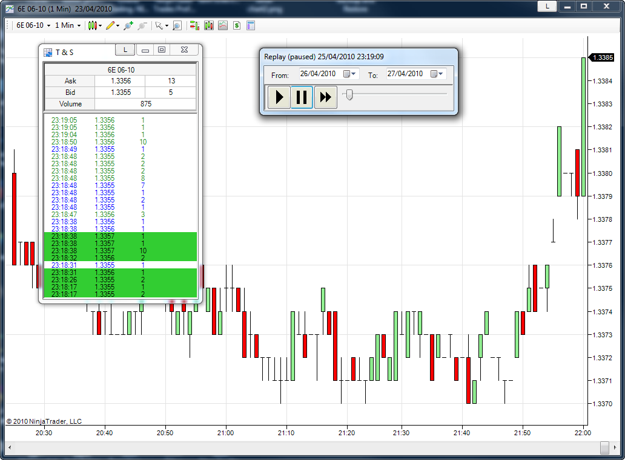Screen dimensions: 625x460
Task: Open the Strategies dollar sign icon
Action: (237, 26)
